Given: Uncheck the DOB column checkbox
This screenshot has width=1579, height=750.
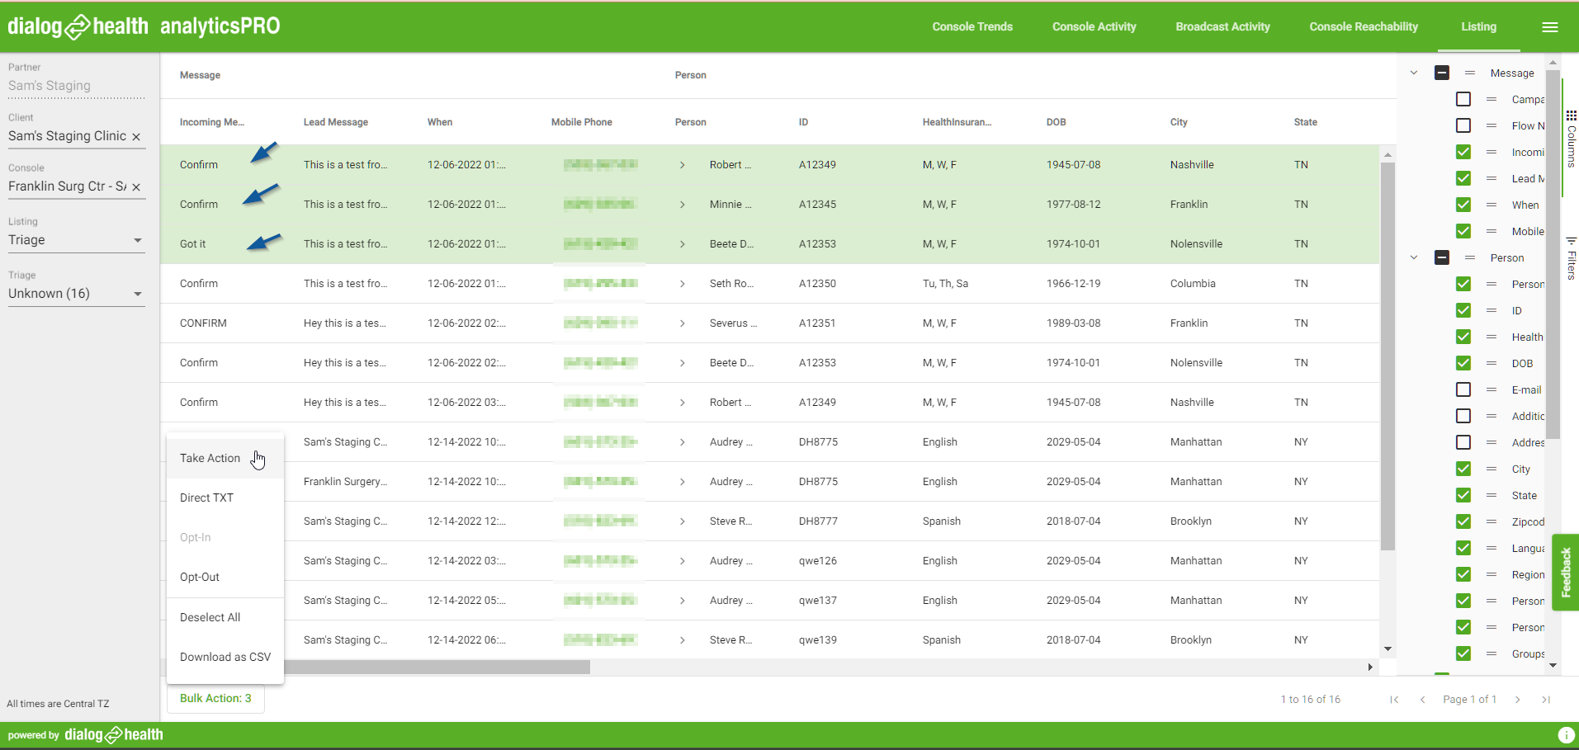Looking at the screenshot, I should [1463, 363].
